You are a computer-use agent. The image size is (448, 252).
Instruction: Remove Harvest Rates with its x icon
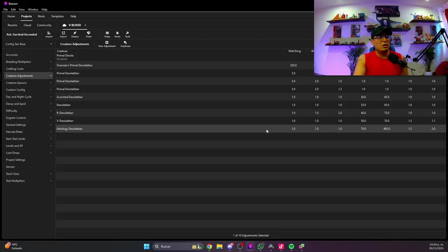click(51, 132)
